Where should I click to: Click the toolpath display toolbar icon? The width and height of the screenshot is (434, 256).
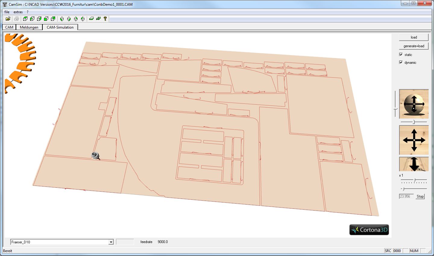pos(98,18)
